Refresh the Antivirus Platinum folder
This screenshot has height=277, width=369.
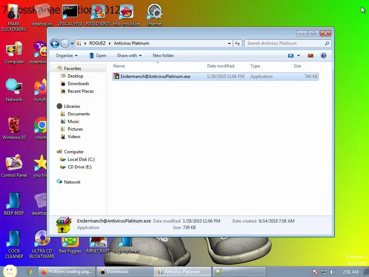click(x=237, y=44)
